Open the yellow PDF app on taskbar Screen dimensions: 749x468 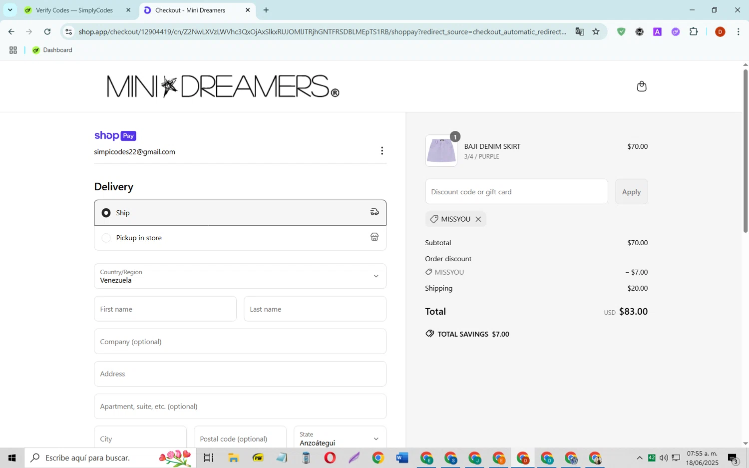pos(258,458)
